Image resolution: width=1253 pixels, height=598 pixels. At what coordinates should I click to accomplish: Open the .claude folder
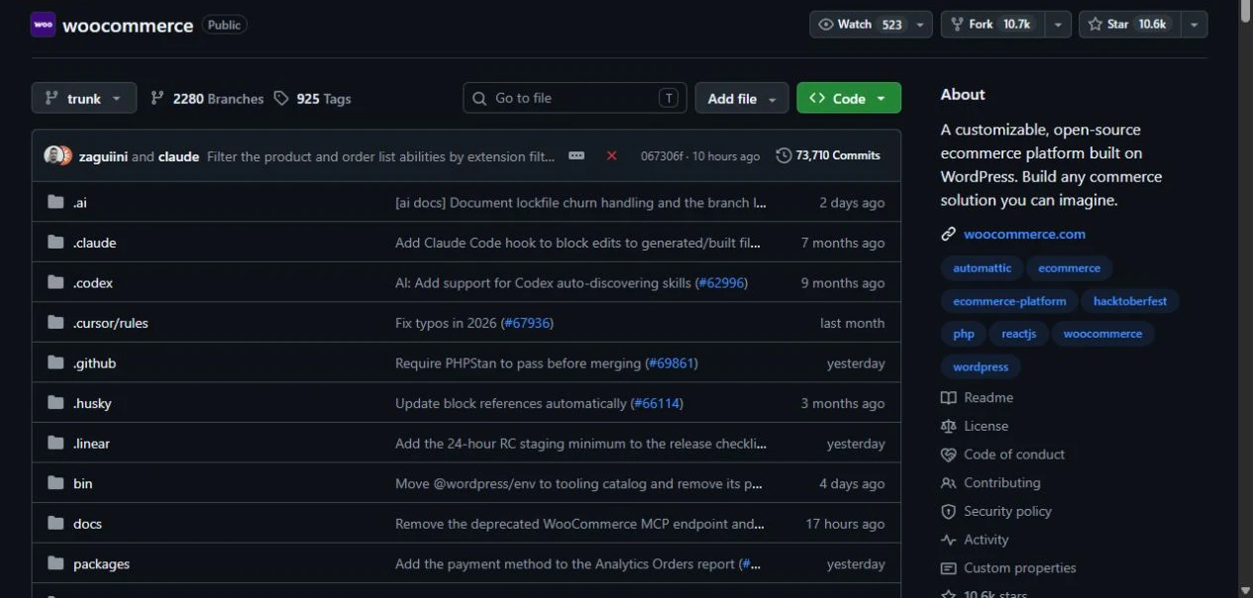[95, 243]
